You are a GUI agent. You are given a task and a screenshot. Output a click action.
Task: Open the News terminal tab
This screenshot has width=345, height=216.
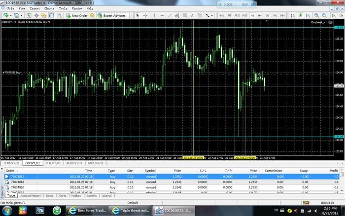click(x=49, y=196)
